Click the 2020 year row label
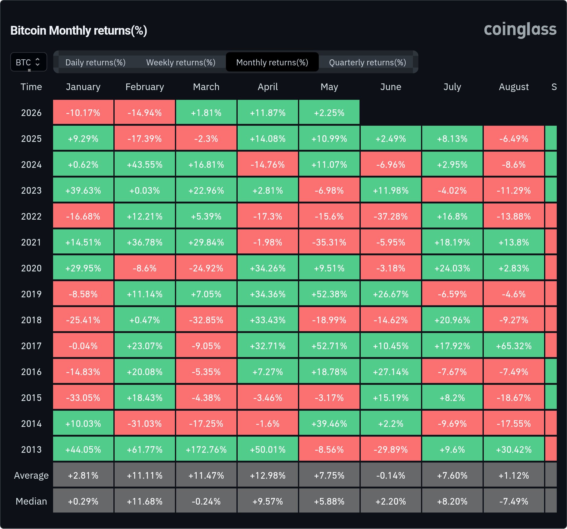Viewport: 567px width, 529px height. (x=31, y=268)
